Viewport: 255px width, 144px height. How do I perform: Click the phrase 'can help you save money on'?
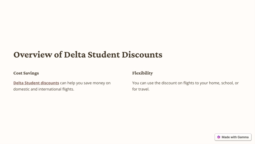[x=85, y=83]
